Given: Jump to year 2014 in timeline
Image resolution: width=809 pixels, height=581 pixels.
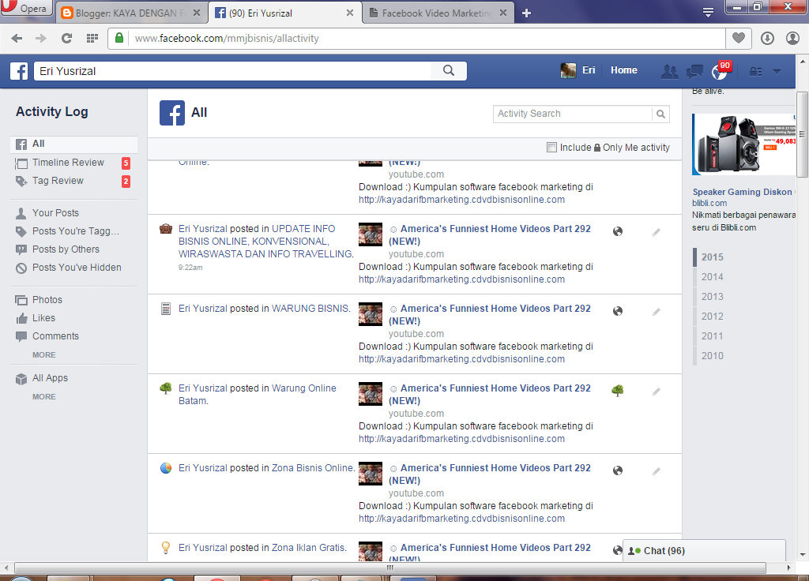Looking at the screenshot, I should point(712,277).
